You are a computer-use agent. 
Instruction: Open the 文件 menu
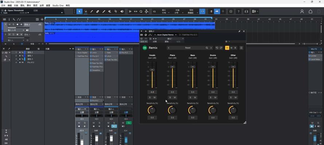[3, 5]
